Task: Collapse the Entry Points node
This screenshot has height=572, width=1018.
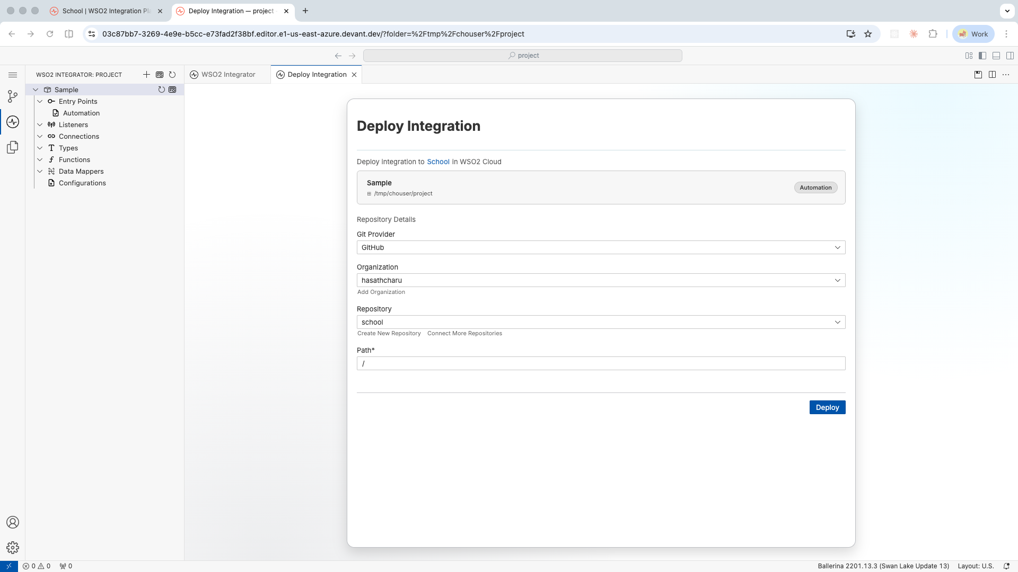Action: pos(40,101)
